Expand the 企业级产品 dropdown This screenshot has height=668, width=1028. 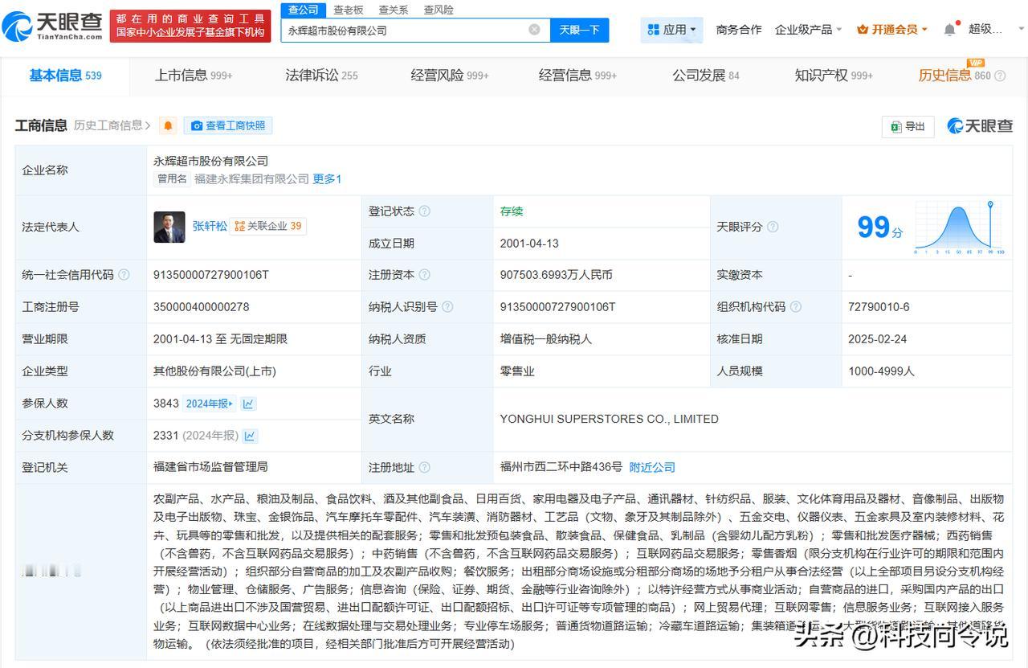tap(808, 30)
